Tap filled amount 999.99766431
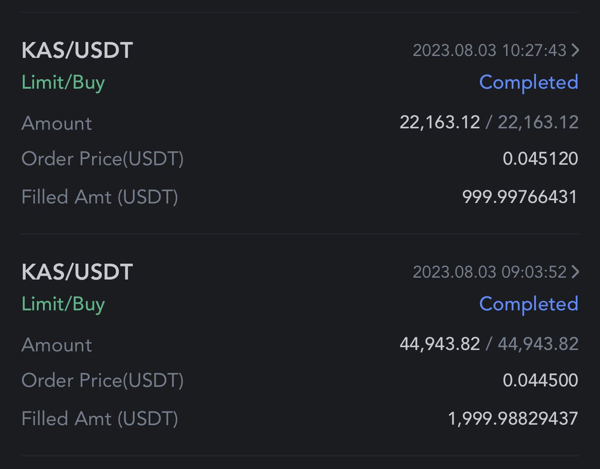Screen dimensions: 600x469 point(520,197)
